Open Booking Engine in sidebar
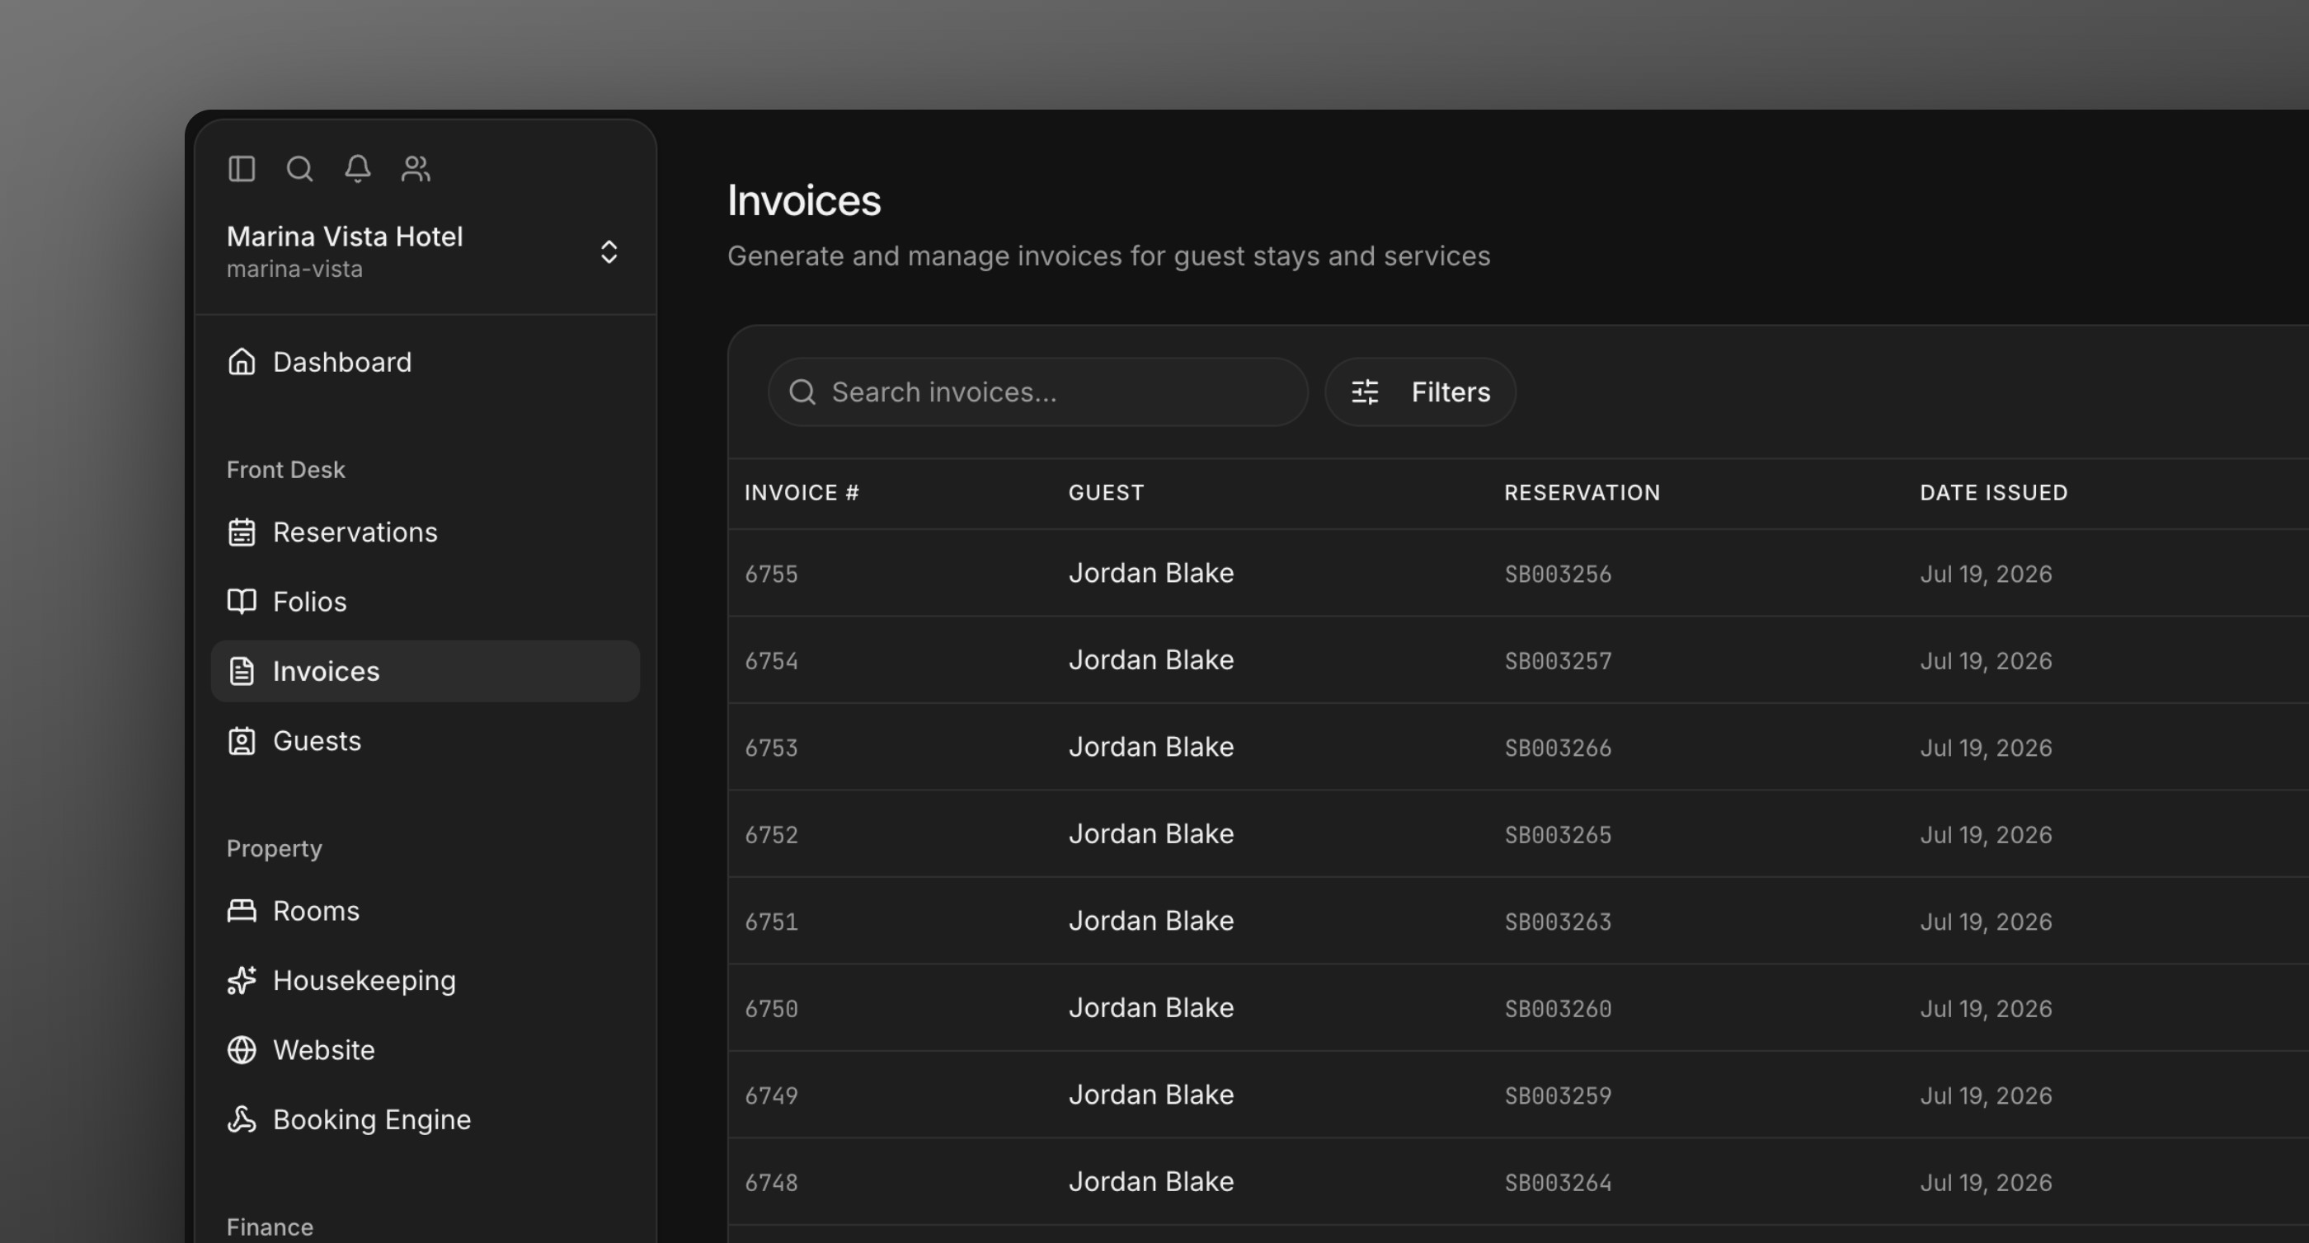 point(425,1119)
